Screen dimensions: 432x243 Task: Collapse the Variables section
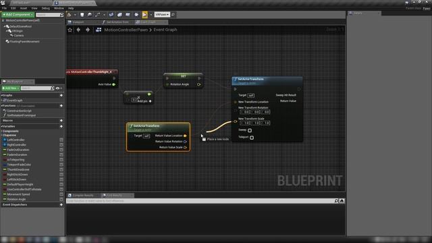click(x=1, y=126)
